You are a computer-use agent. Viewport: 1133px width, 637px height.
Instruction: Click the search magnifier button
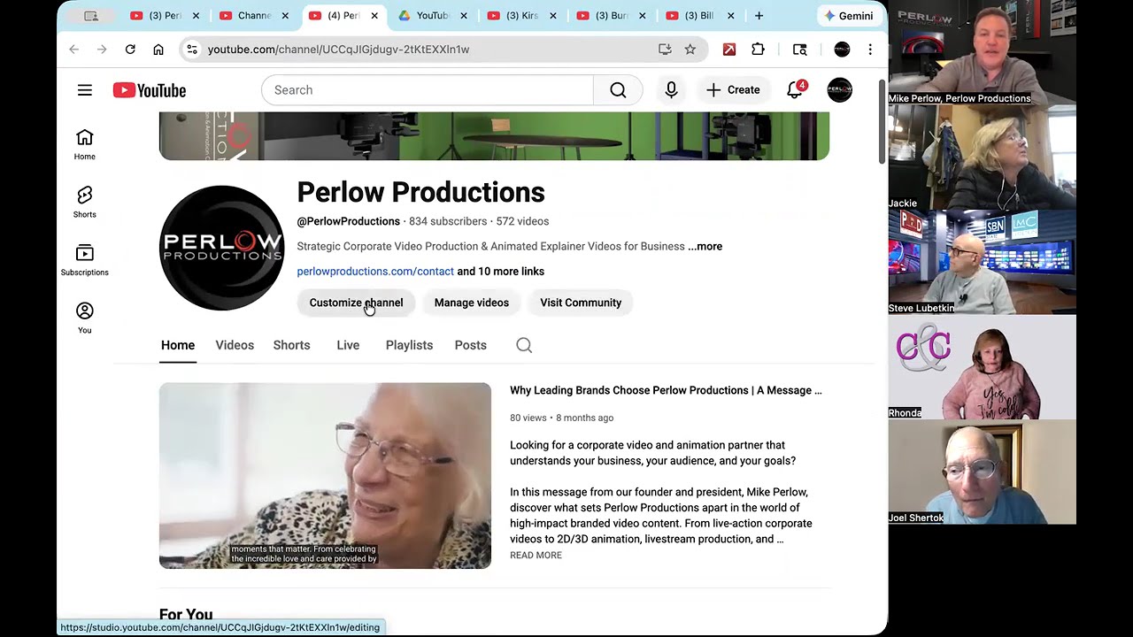(x=618, y=90)
